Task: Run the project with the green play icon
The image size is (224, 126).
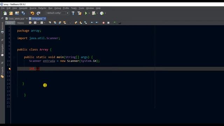Action: (86, 13)
